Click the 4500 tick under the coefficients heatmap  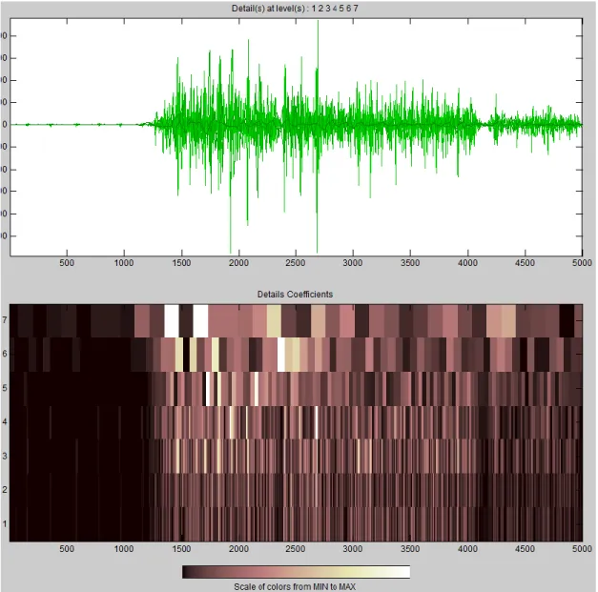tap(525, 548)
